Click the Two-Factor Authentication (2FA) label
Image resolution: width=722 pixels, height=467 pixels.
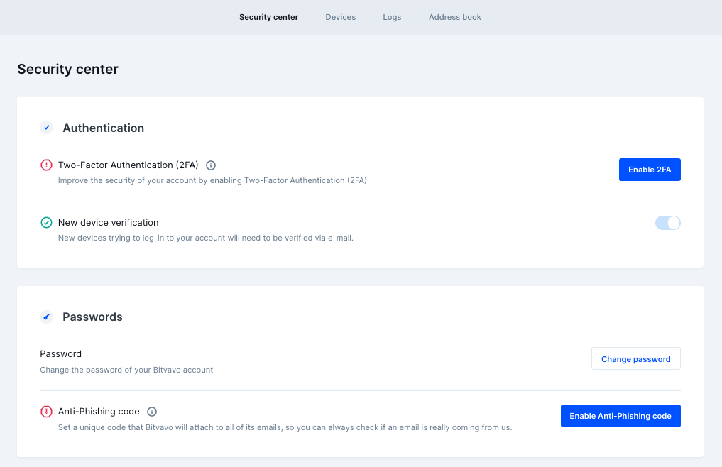pos(128,165)
